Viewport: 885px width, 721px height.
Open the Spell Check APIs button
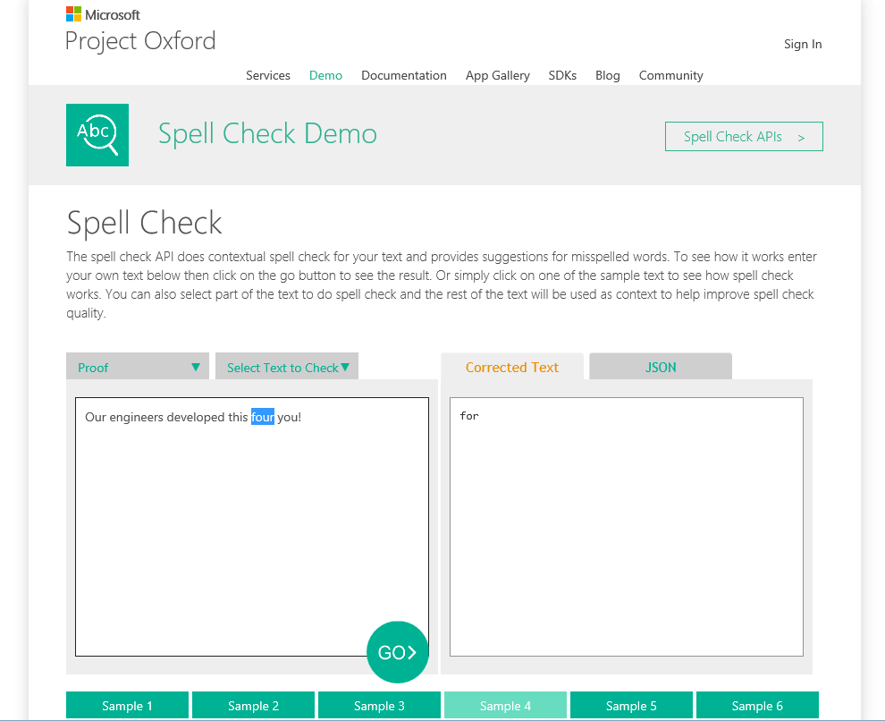click(744, 137)
